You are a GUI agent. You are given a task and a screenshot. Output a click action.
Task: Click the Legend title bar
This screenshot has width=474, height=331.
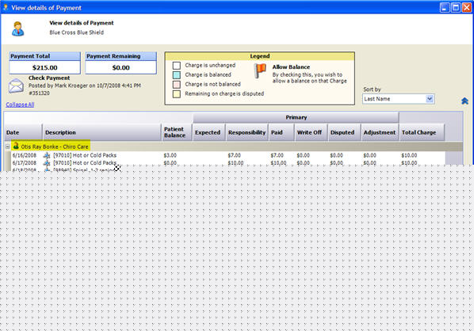pyautogui.click(x=260, y=56)
